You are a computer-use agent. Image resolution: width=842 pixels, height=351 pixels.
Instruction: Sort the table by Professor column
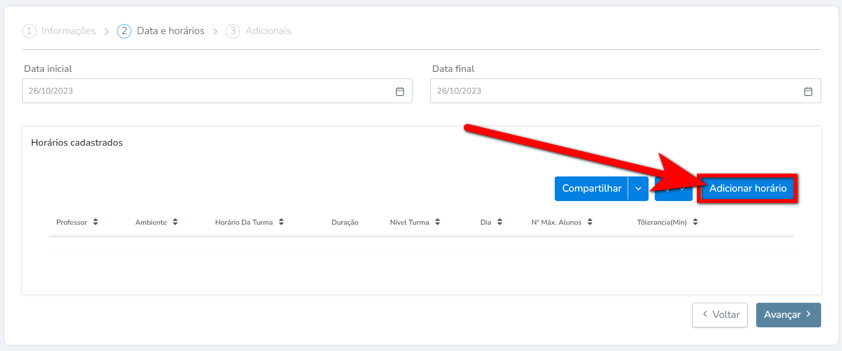(95, 222)
